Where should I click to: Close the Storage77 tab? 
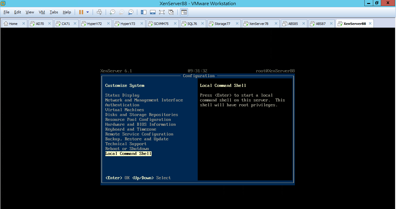click(x=237, y=23)
